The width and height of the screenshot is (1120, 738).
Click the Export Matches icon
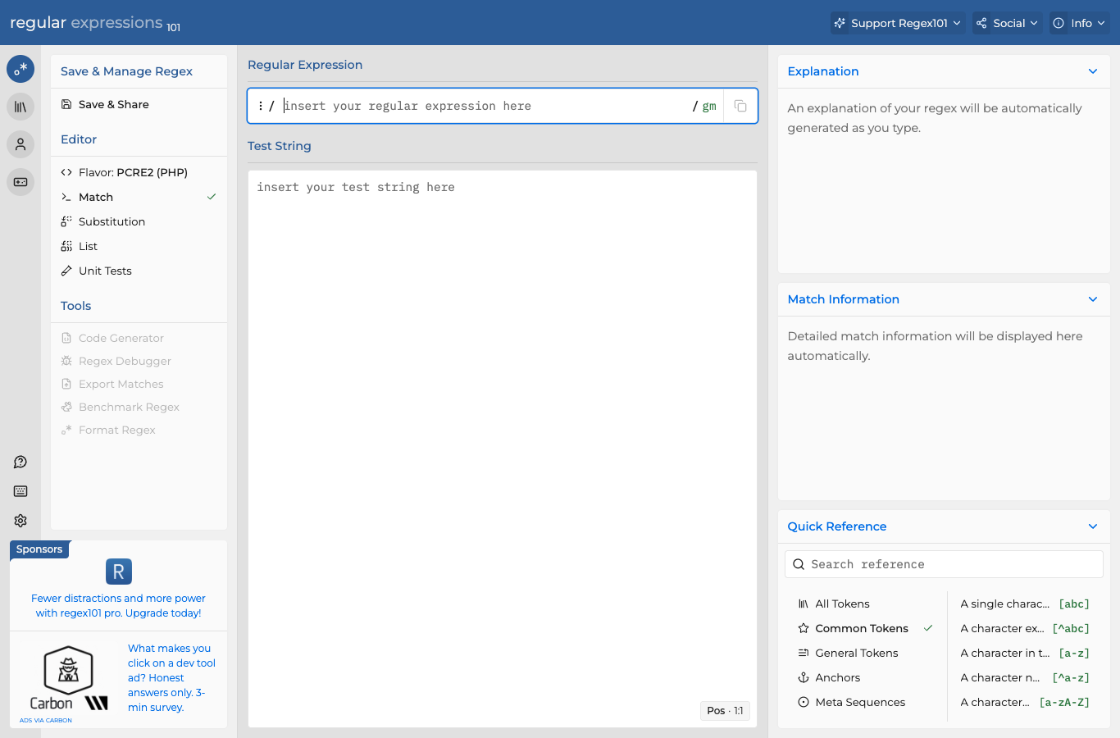point(66,384)
